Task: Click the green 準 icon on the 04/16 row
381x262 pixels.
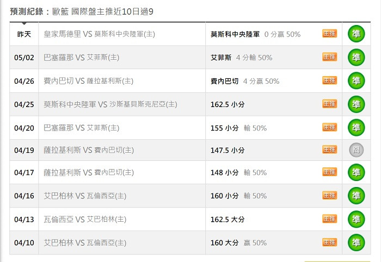Action: coord(356,196)
